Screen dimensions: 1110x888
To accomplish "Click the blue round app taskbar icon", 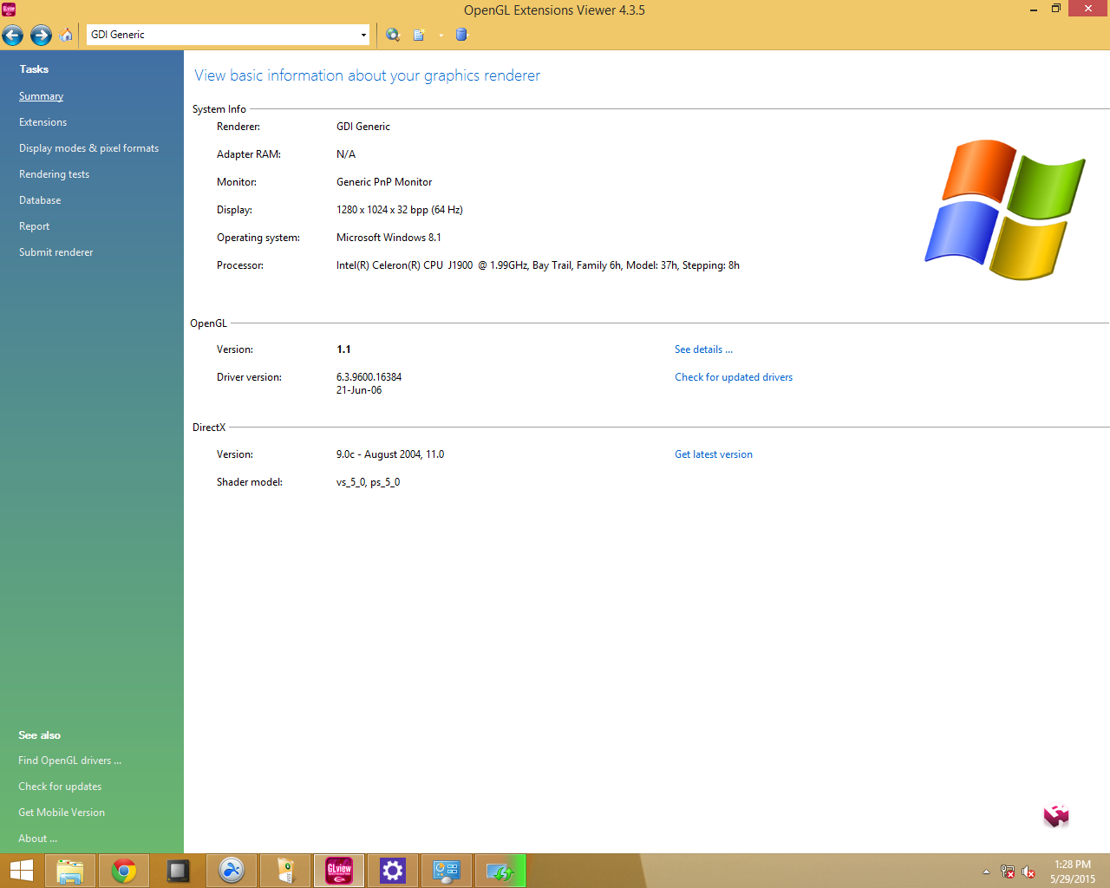I will (x=232, y=871).
